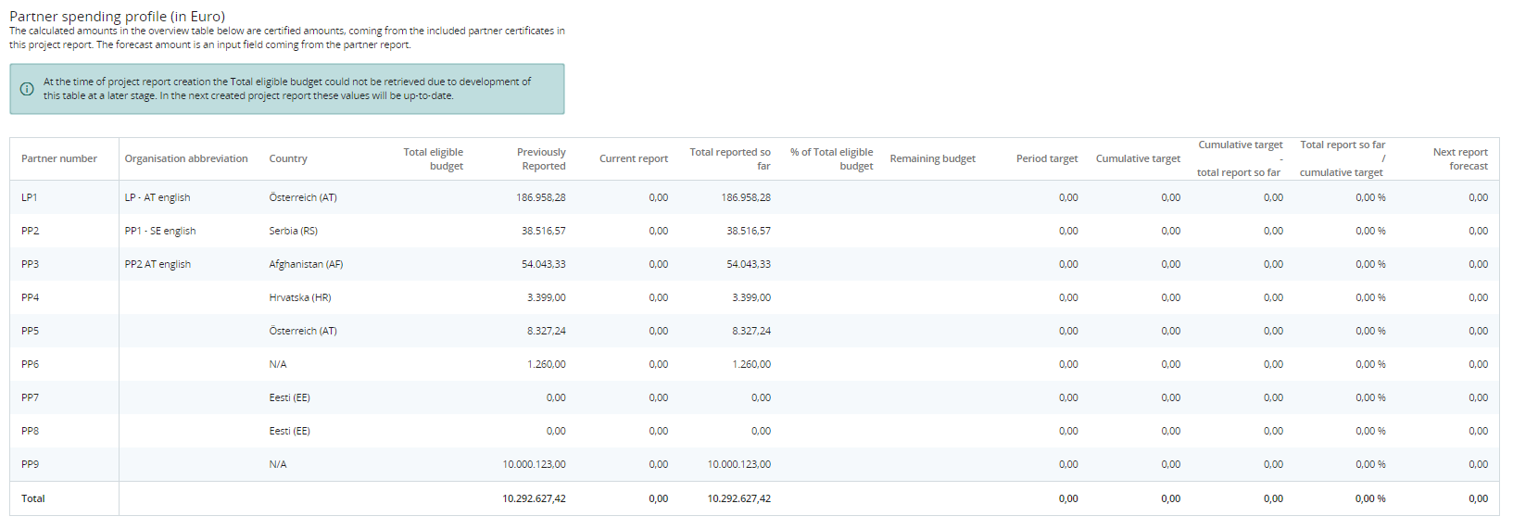The image size is (1513, 529).
Task: Click the Next report forecast column header
Action: (x=1459, y=159)
